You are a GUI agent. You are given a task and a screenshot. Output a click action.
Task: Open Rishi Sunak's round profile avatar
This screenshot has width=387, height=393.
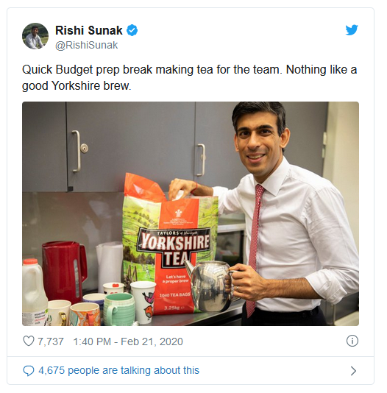pyautogui.click(x=35, y=36)
